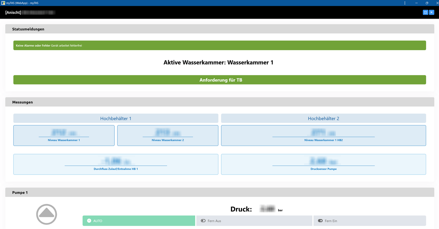This screenshot has height=229, width=439.
Task: Click the Pumpe 1 section header
Action: pyautogui.click(x=219, y=193)
